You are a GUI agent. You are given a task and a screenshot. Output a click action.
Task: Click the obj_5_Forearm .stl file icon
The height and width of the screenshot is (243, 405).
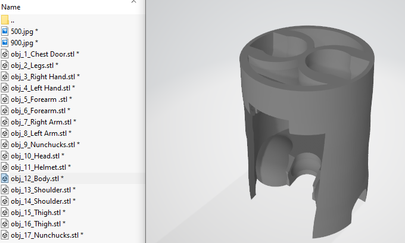[x=5, y=99]
